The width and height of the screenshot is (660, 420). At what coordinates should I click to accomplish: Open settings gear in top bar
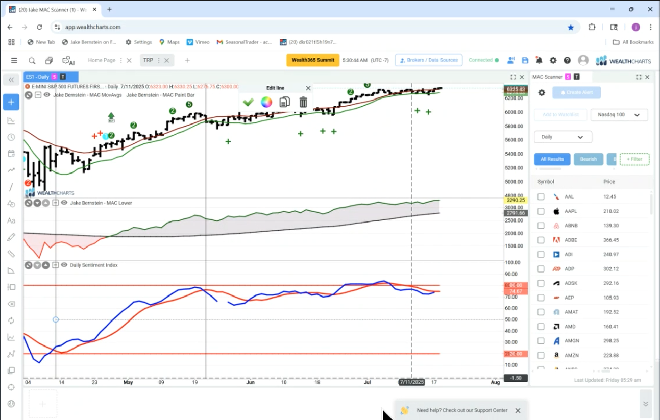(x=553, y=60)
